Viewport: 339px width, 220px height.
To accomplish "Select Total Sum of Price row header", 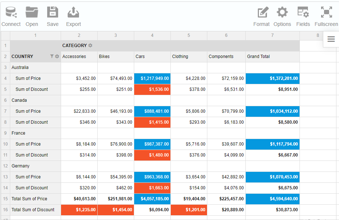I will click(29, 199).
